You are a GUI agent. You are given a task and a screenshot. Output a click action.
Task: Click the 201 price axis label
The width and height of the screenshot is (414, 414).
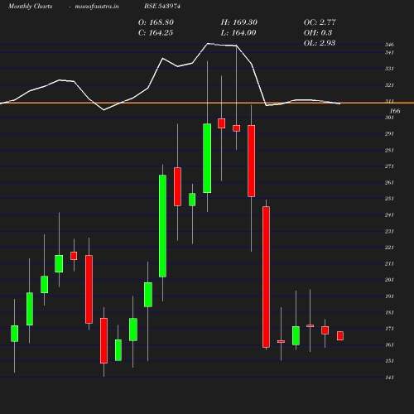(389, 280)
